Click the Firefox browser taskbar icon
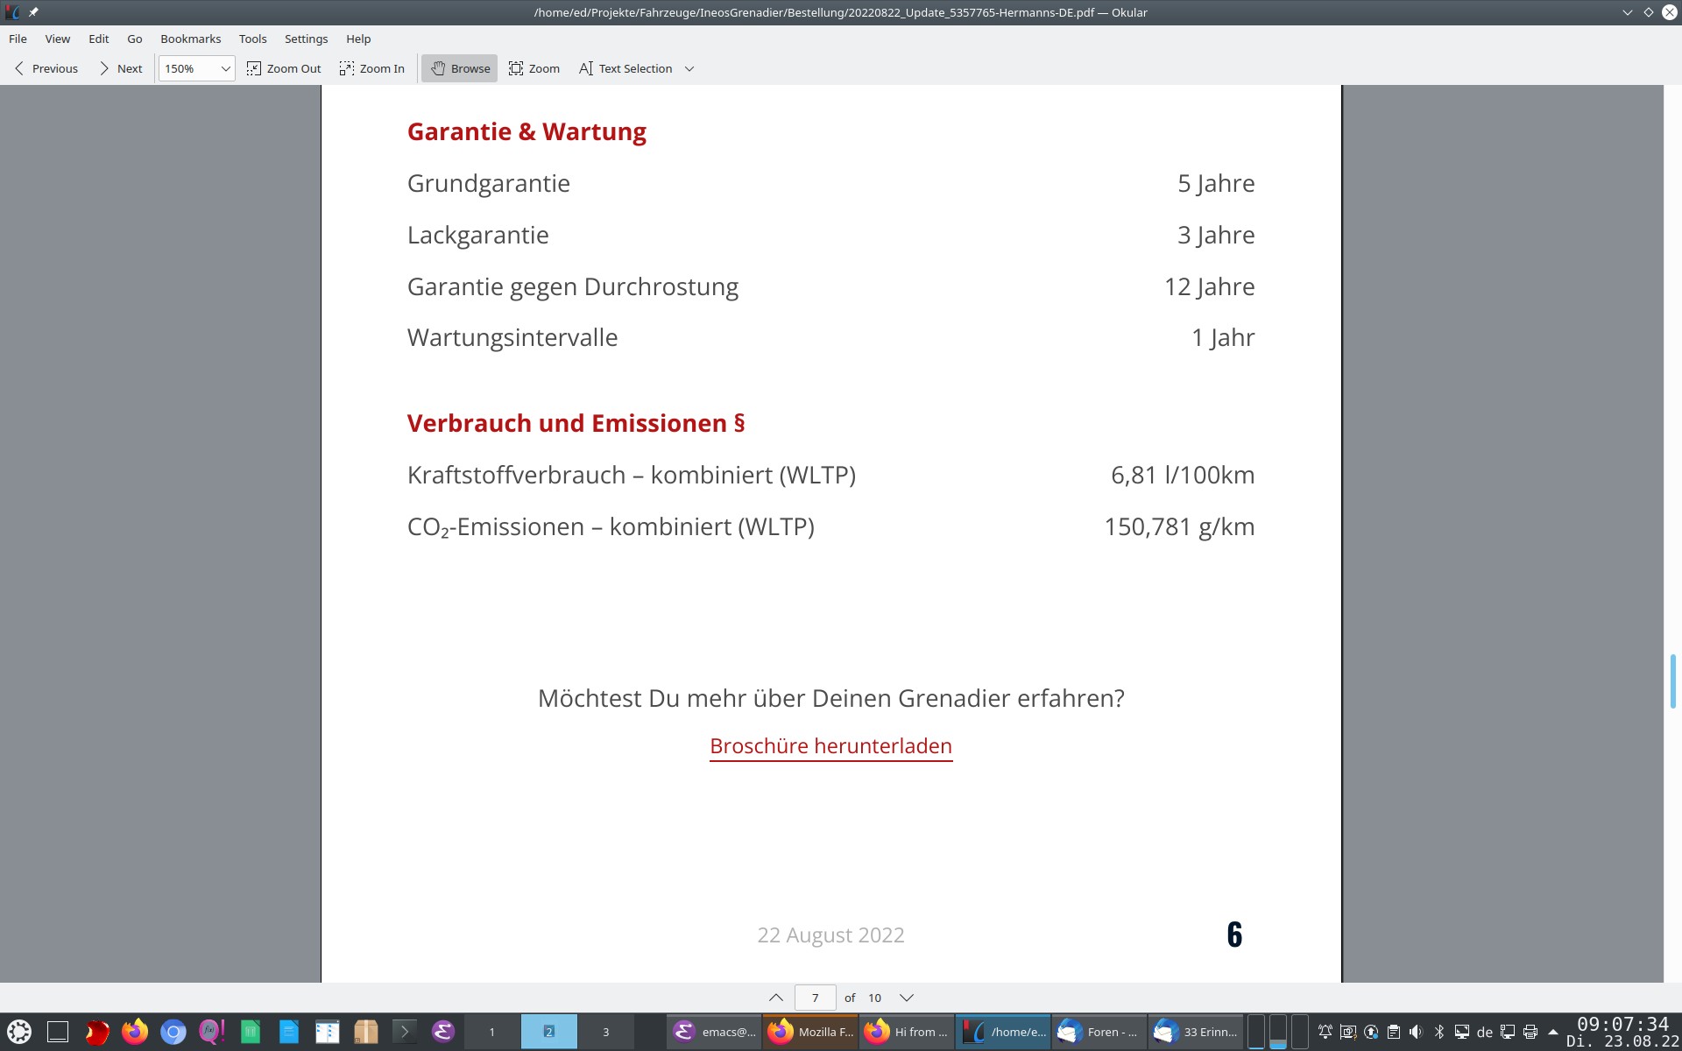The height and width of the screenshot is (1051, 1682). 132,1030
